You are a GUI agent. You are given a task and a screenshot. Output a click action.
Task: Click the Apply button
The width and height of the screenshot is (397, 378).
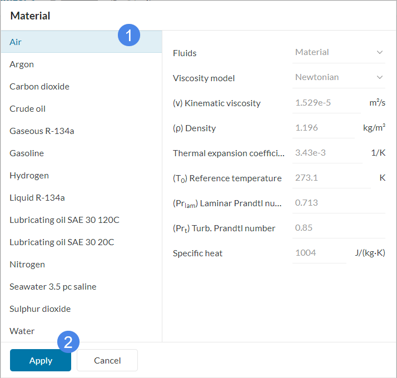(x=41, y=360)
